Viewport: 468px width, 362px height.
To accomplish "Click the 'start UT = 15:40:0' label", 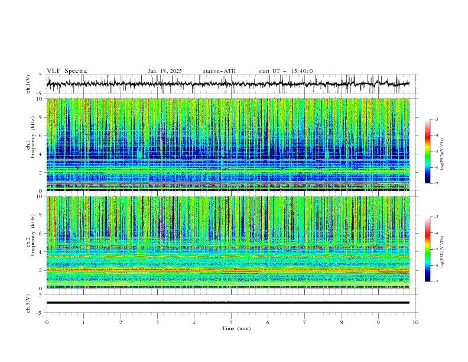I will pos(285,71).
